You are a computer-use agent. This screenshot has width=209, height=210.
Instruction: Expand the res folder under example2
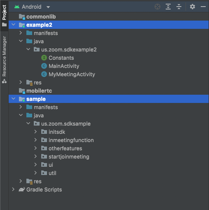click(21, 82)
